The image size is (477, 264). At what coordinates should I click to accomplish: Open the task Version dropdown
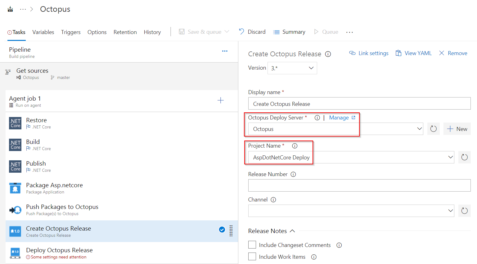coord(292,68)
